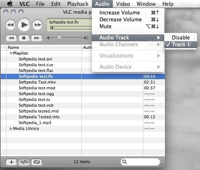
Task: Click the large Play button
Action: tap(24, 25)
